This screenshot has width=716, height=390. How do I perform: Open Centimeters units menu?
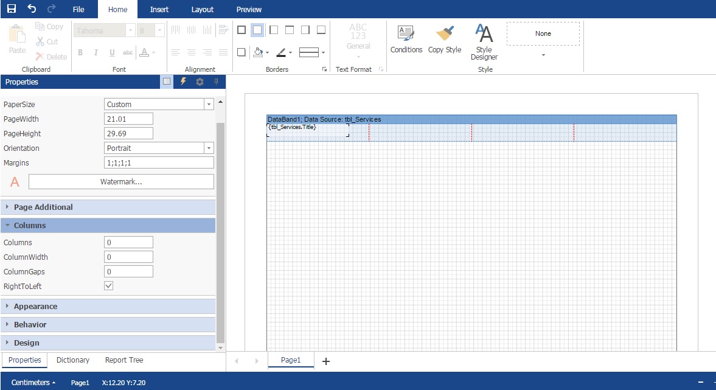coord(33,382)
